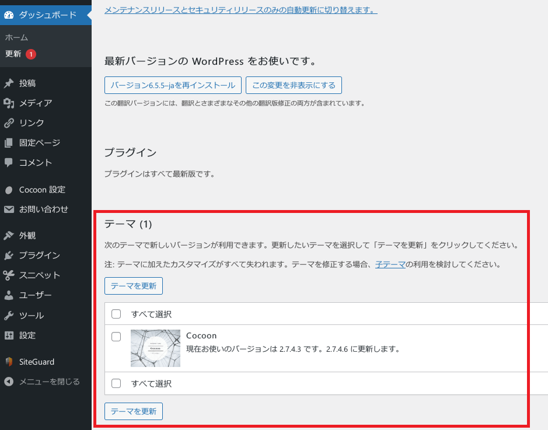Click the 2.7.4.6 に更新します version text
The image size is (548, 430).
point(363,349)
